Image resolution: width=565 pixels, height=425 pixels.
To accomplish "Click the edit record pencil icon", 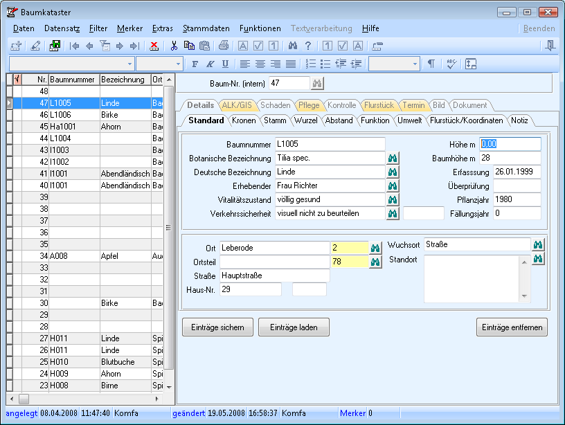I will [35, 46].
